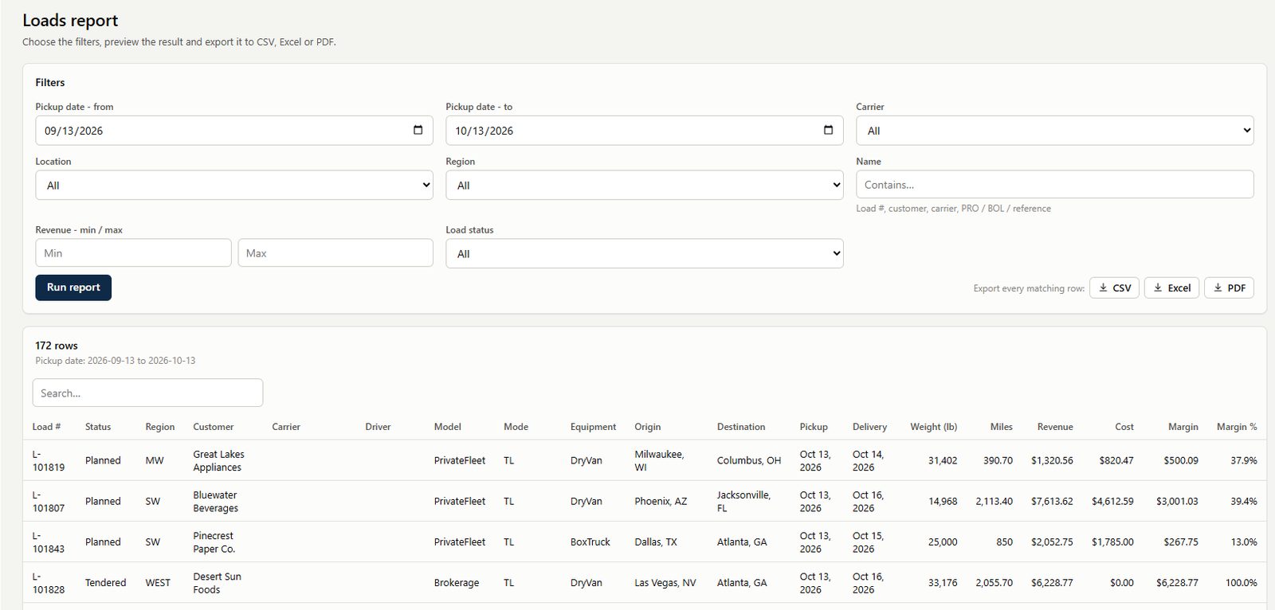Sort by Customer column header
This screenshot has width=1275, height=610.
point(214,427)
